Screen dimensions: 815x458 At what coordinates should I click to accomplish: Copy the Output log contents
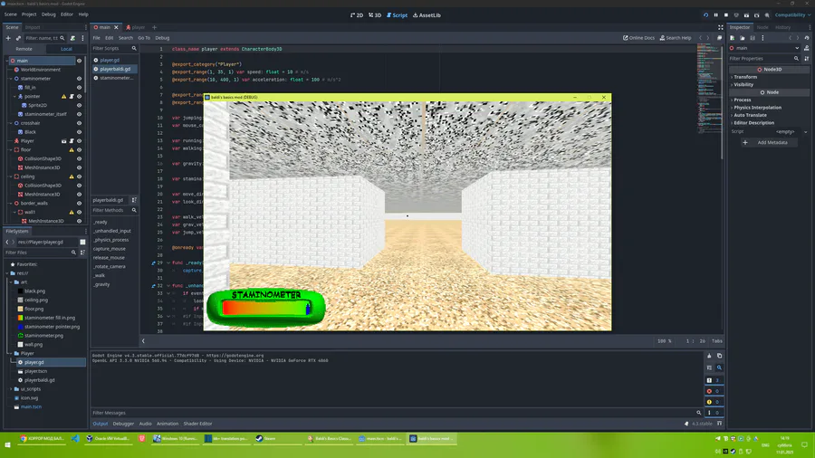pos(719,356)
